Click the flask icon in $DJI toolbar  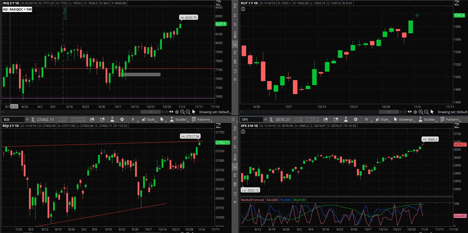tap(112, 119)
